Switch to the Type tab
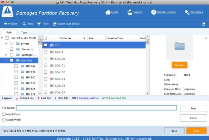Viewport: 209px width, 140px height. pyautogui.click(x=24, y=33)
